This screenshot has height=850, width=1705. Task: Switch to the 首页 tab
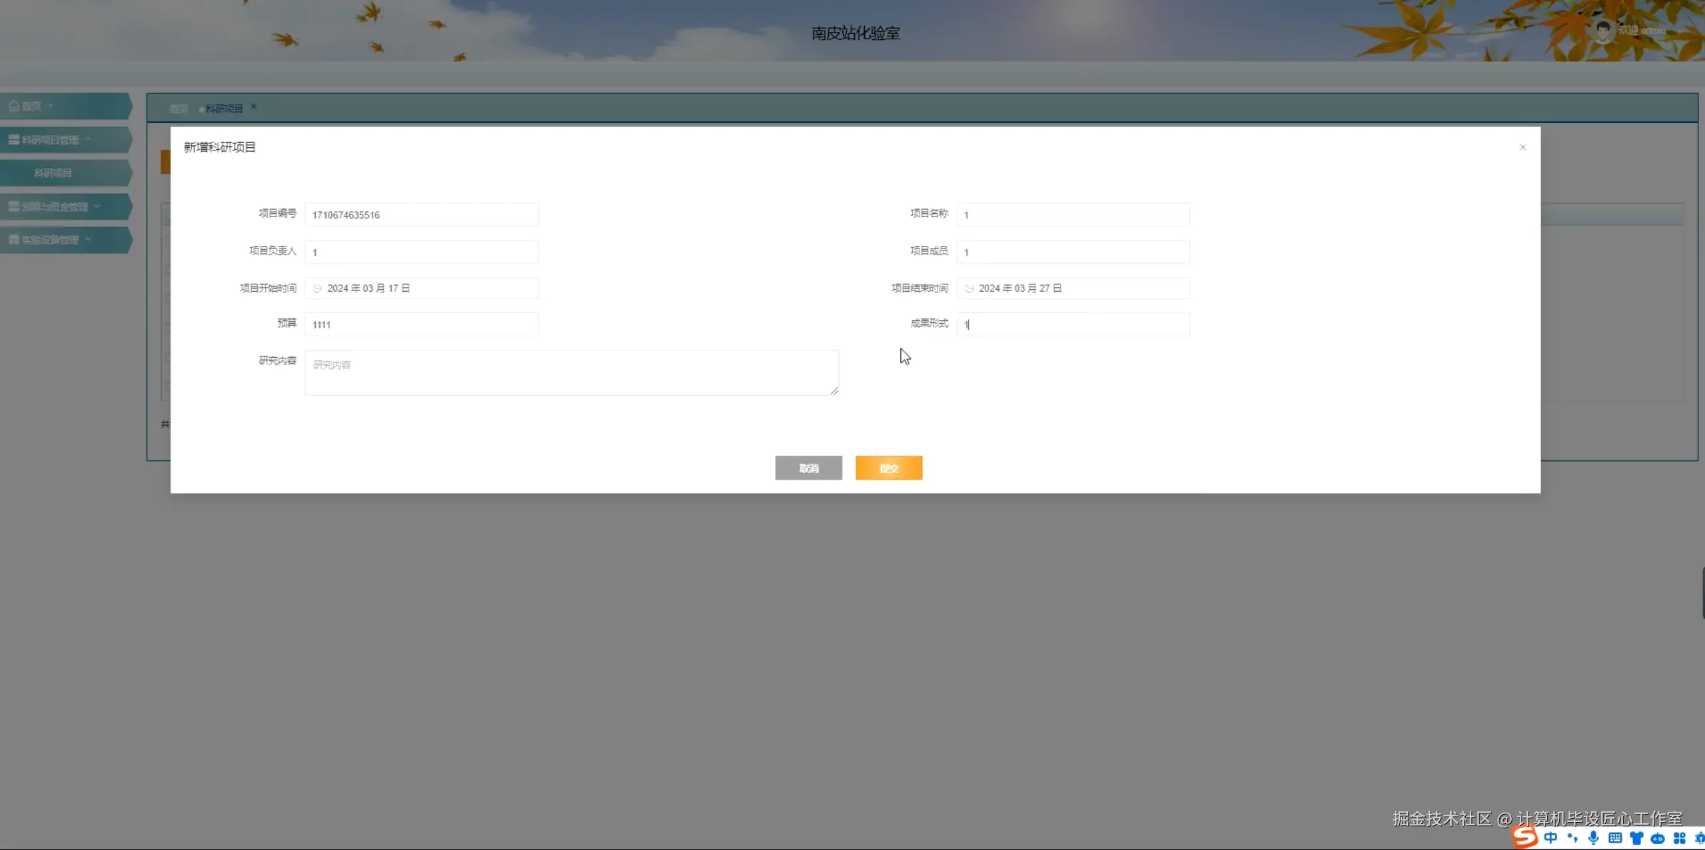(x=179, y=109)
